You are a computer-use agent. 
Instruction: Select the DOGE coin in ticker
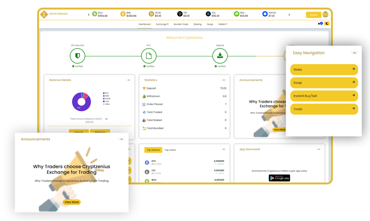pyautogui.click(x=155, y=14)
